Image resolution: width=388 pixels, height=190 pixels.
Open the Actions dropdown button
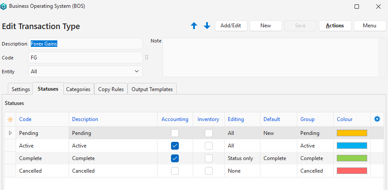tap(335, 26)
